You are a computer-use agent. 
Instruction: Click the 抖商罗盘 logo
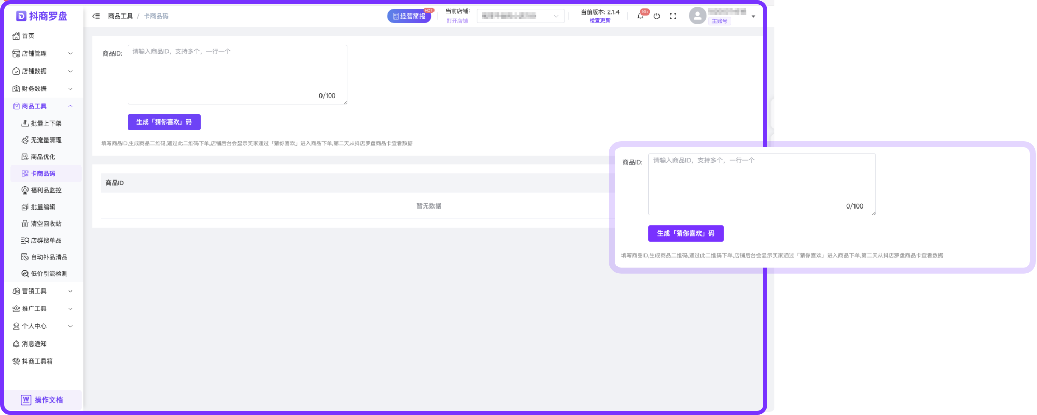pos(42,16)
